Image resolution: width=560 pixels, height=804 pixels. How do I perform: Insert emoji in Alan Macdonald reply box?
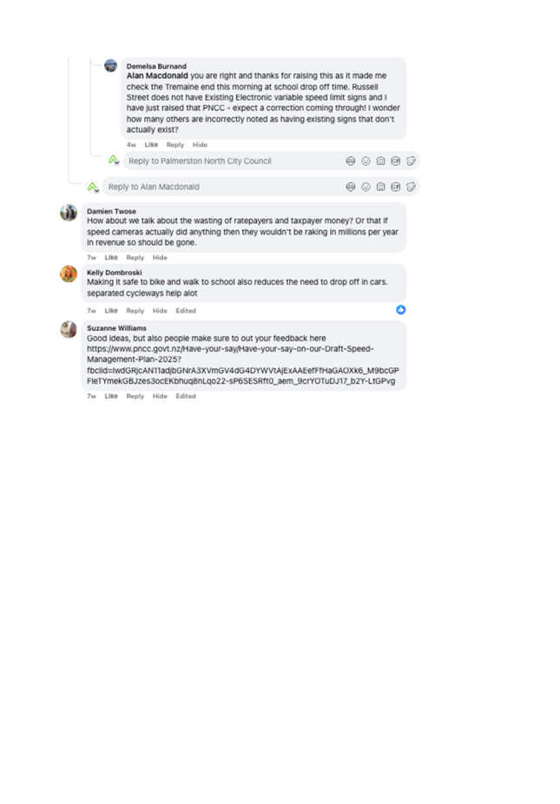(366, 187)
